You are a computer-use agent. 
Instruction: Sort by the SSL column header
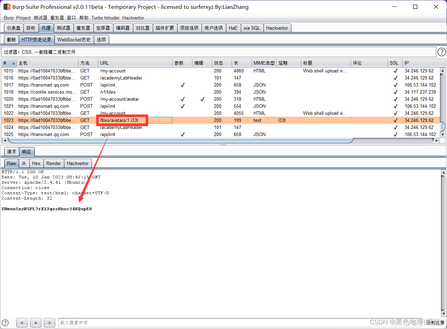coord(395,63)
